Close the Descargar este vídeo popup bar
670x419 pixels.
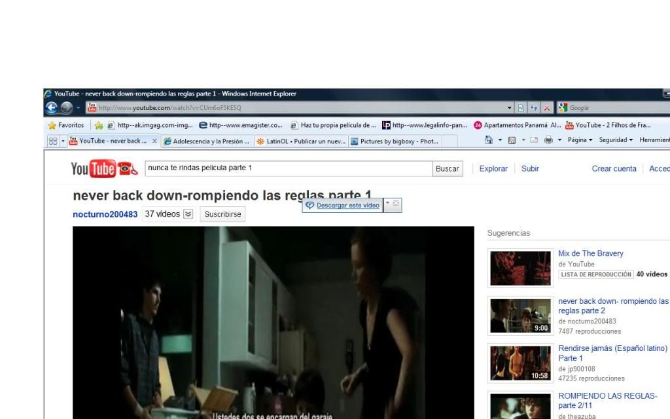[396, 203]
